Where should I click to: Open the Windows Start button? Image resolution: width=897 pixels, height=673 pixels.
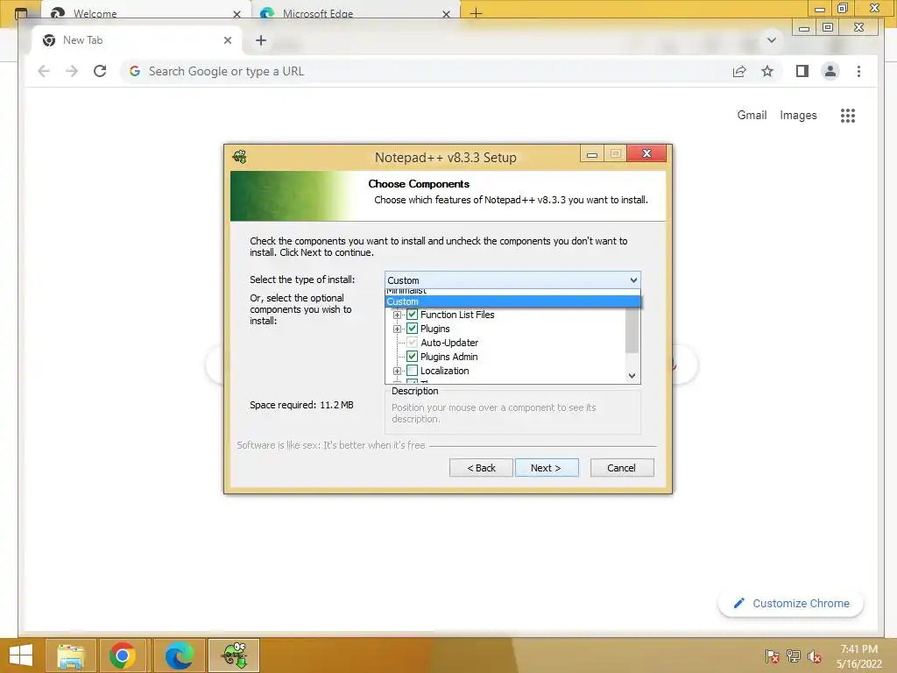tap(21, 655)
